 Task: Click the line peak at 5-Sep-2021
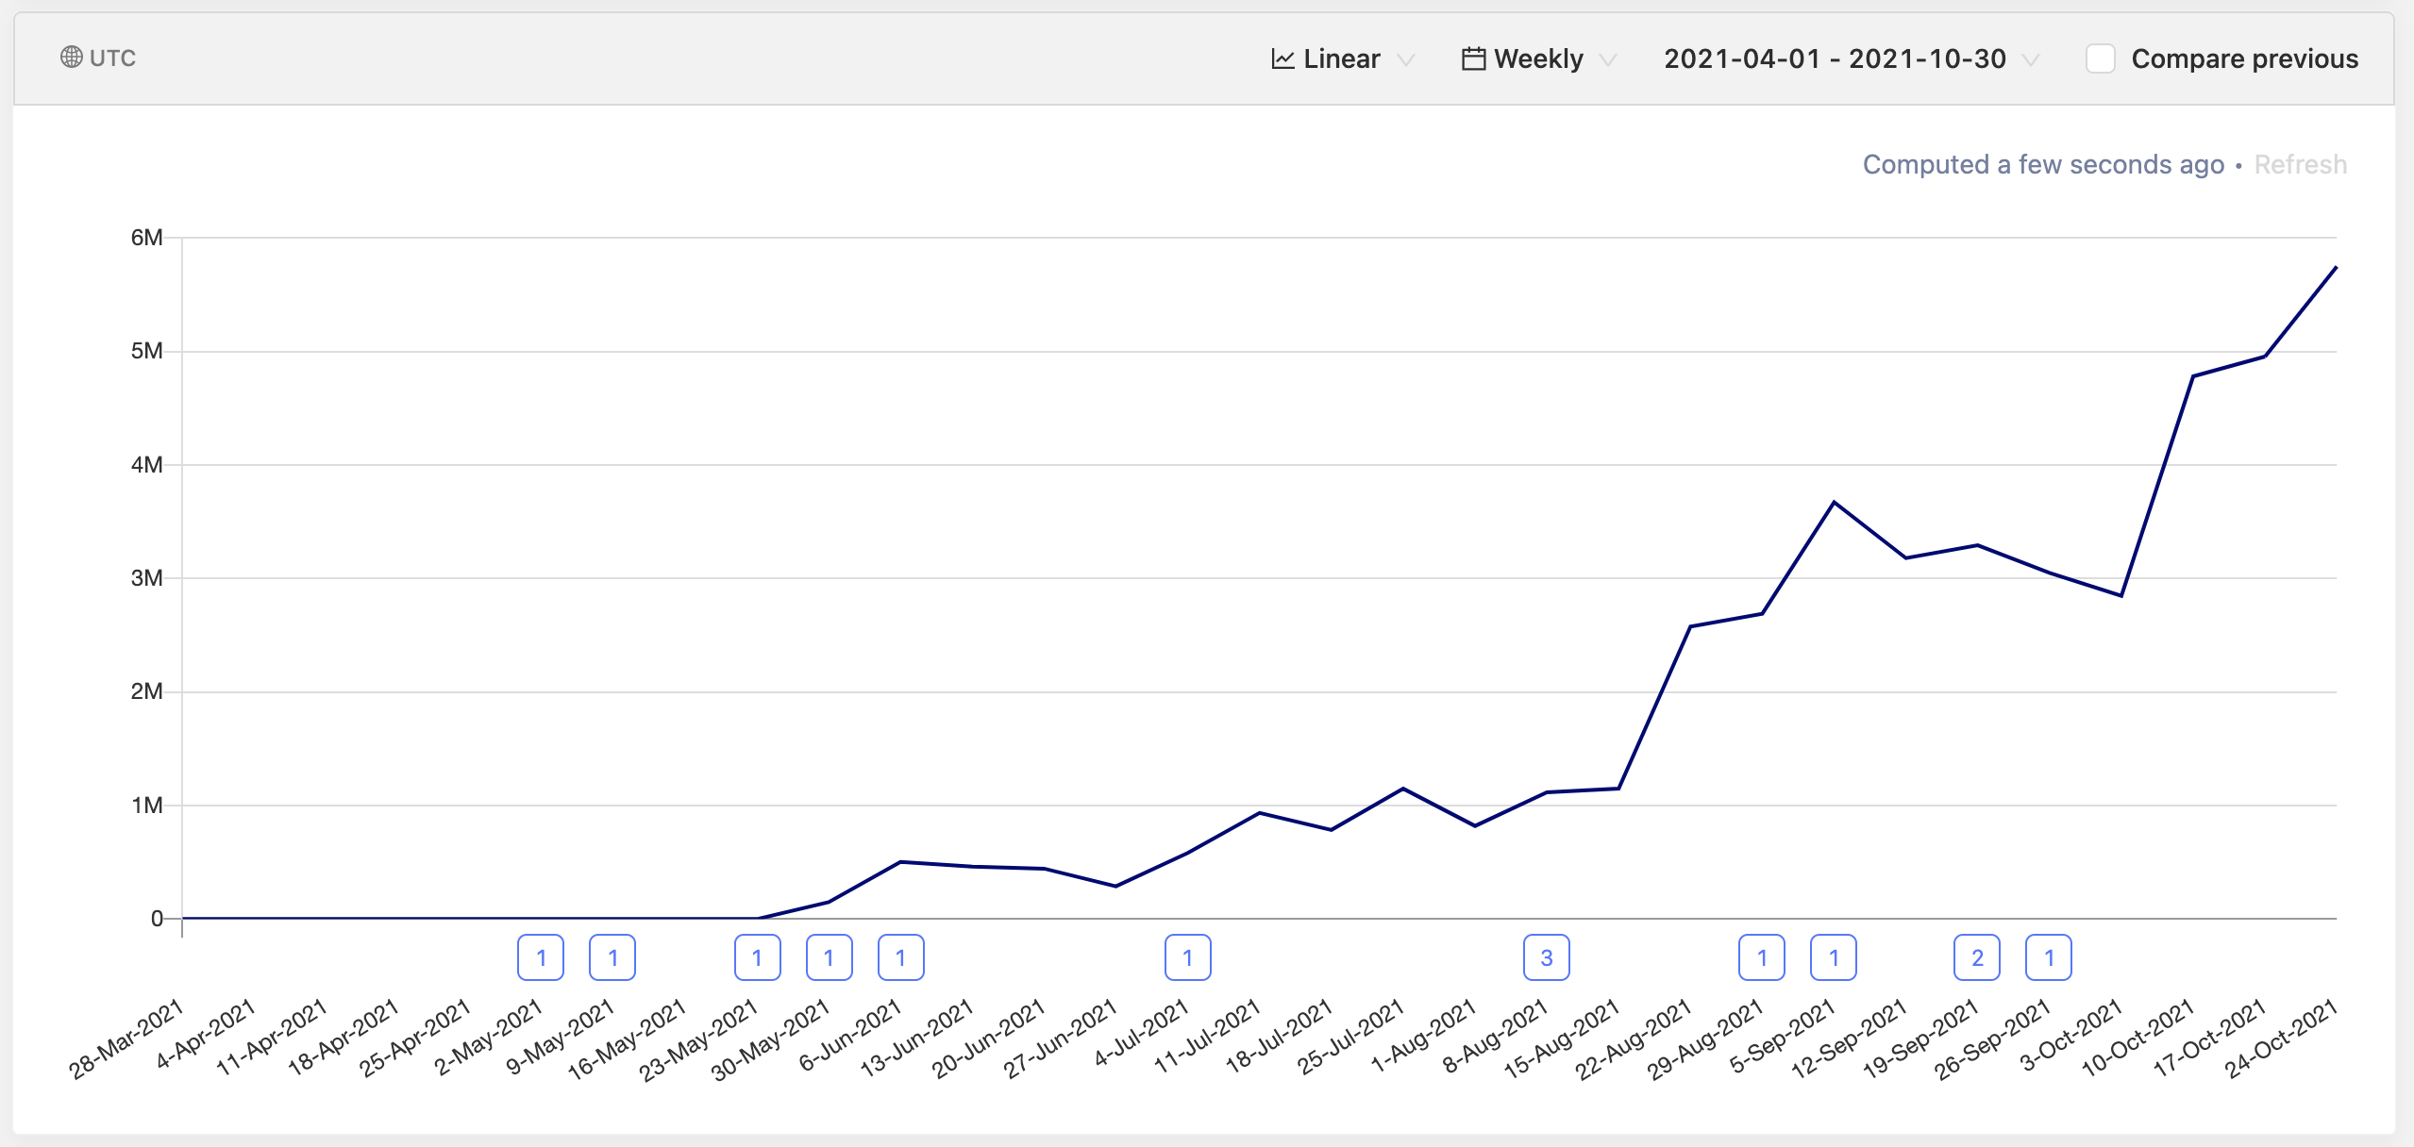[1834, 502]
